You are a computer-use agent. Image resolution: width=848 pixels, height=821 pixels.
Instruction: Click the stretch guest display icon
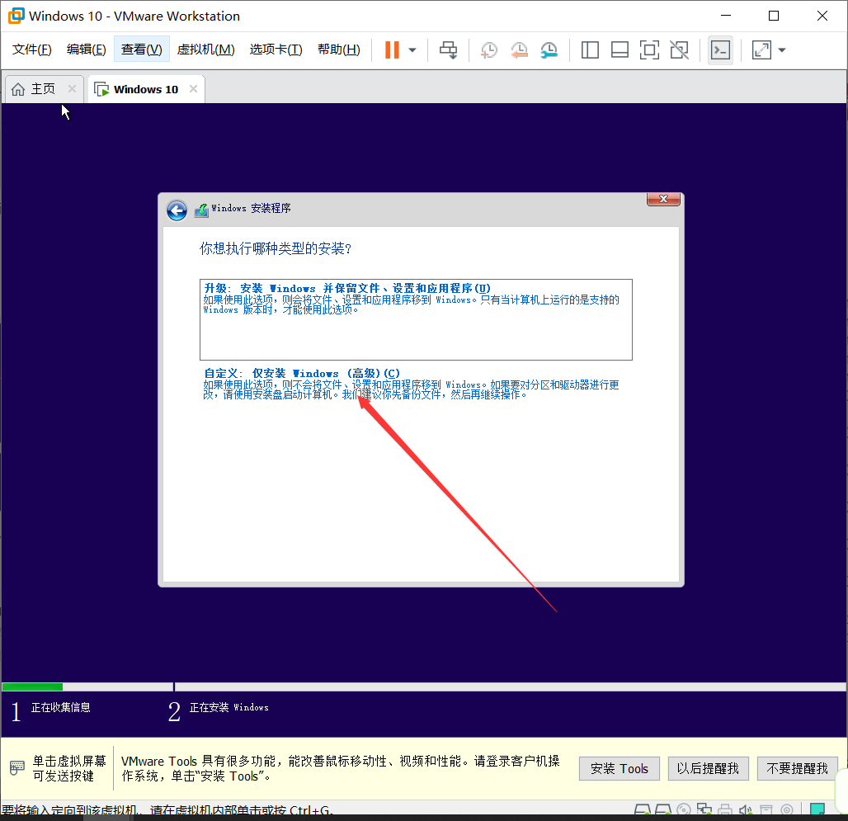(761, 50)
